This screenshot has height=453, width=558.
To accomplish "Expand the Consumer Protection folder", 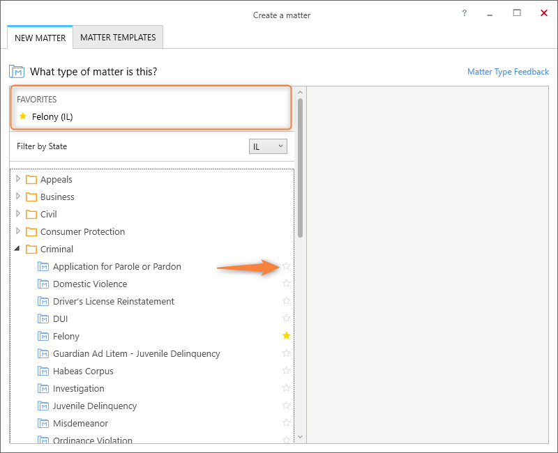I will click(x=18, y=231).
